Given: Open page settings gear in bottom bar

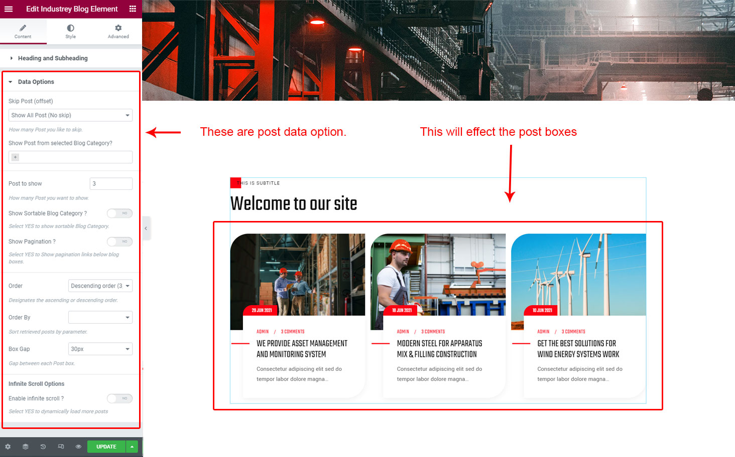Looking at the screenshot, I should [x=8, y=446].
